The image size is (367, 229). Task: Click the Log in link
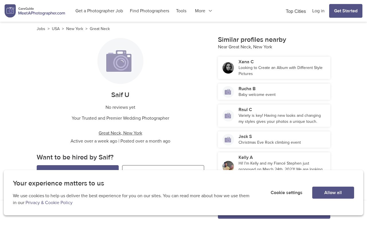318,11
